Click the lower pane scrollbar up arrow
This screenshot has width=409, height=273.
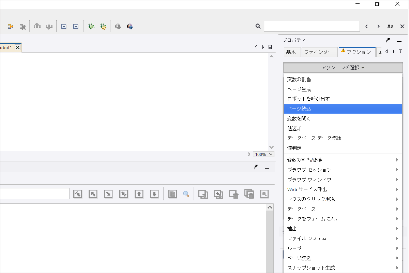pyautogui.click(x=270, y=207)
